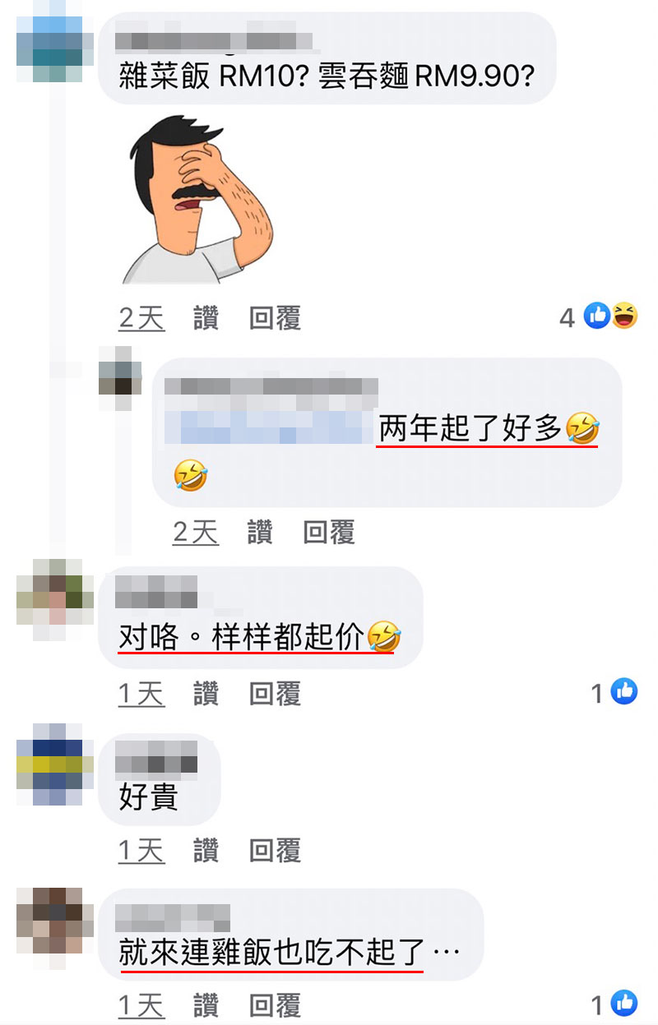The height and width of the screenshot is (1025, 658).
Task: Click the like reaction icon on 雞飯 comment
Action: pyautogui.click(x=625, y=1003)
